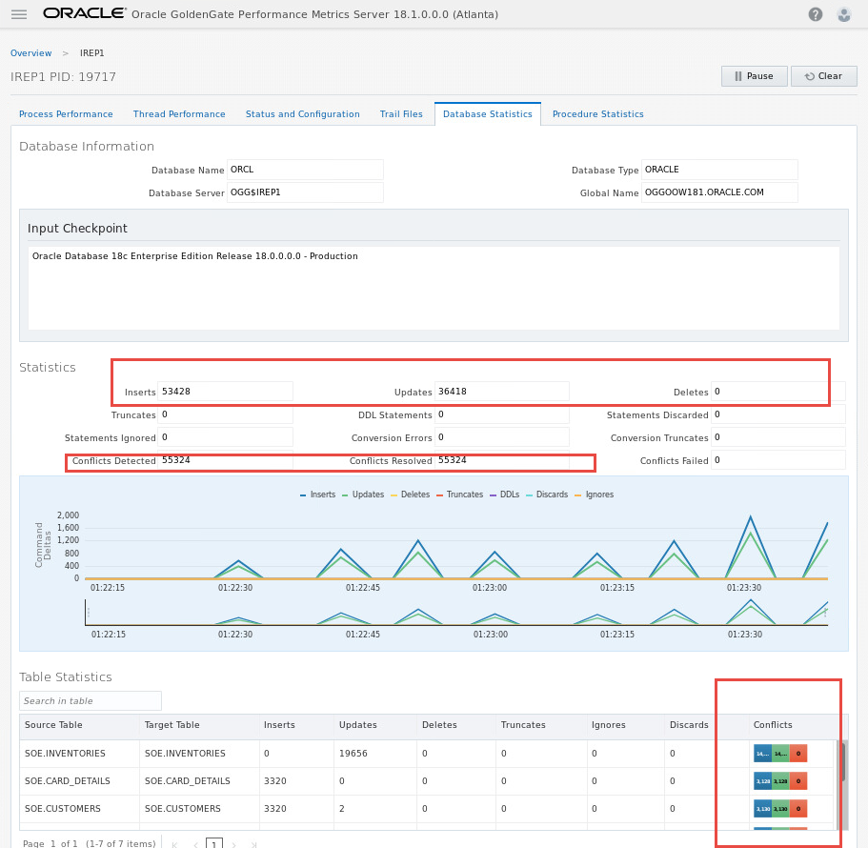Switch to the Thread Performance tab
The height and width of the screenshot is (848, 868).
pos(179,114)
